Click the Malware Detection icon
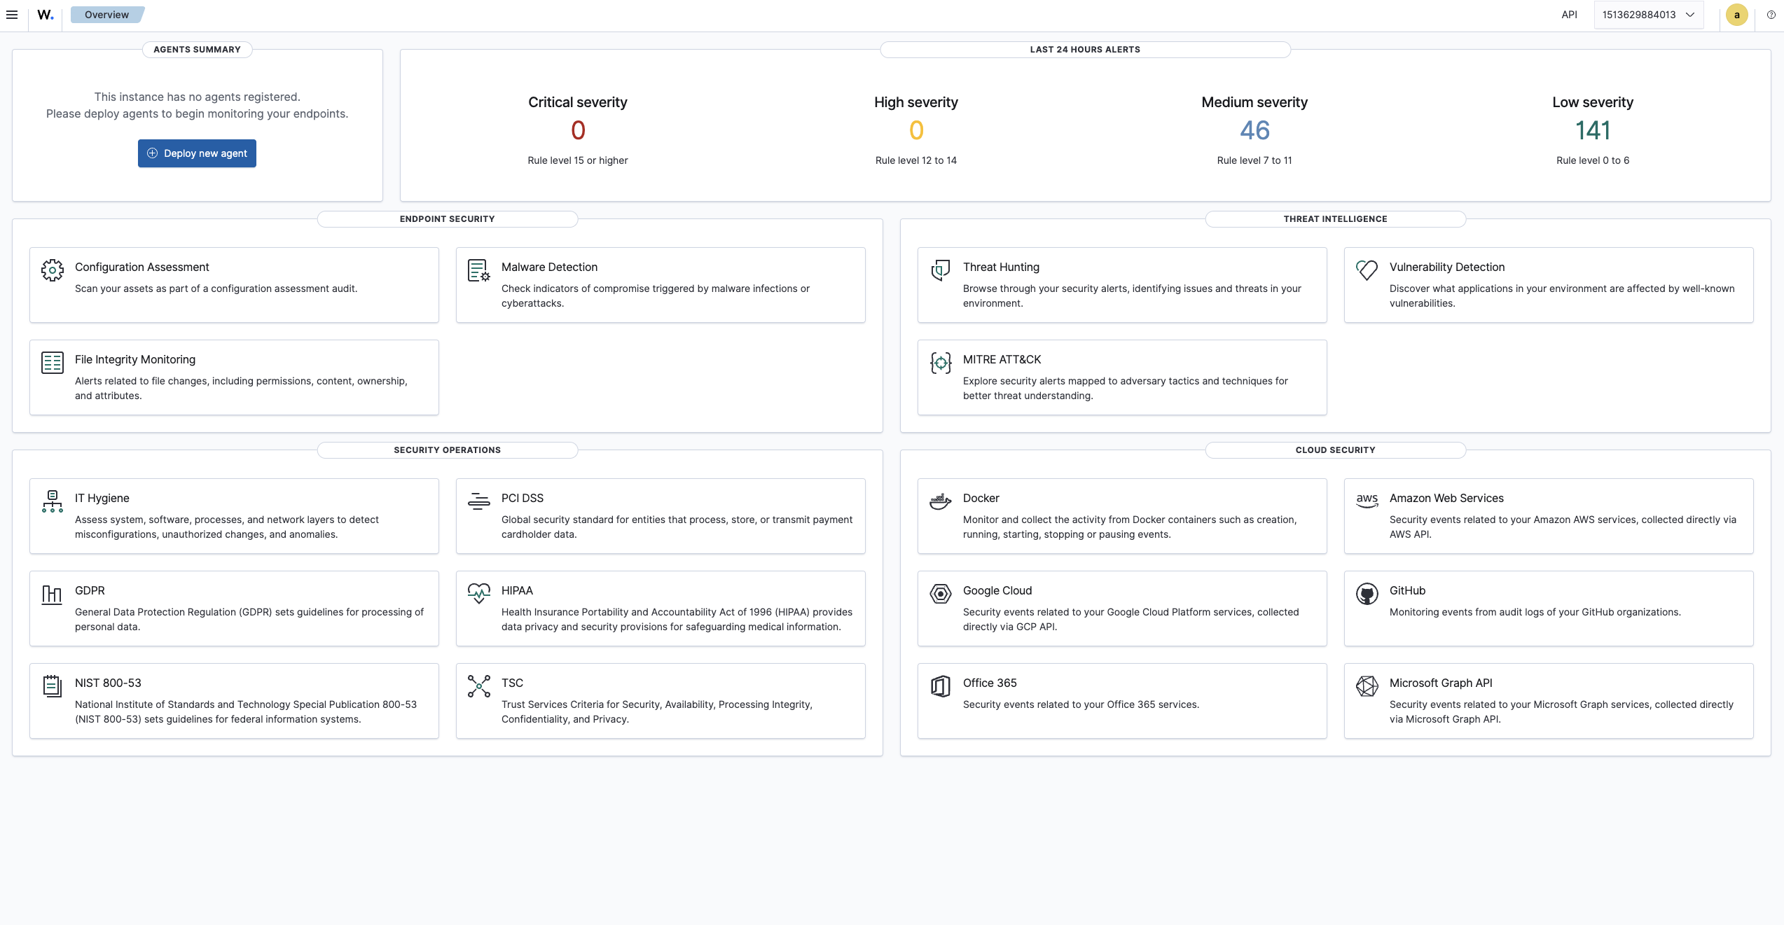This screenshot has height=925, width=1784. click(478, 270)
